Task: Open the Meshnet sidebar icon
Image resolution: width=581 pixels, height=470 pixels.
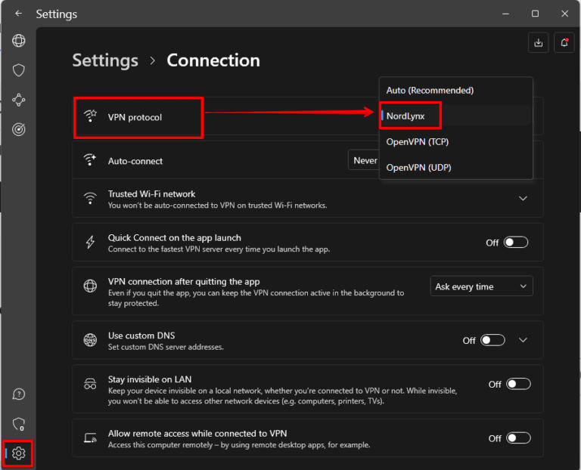Action: (19, 100)
